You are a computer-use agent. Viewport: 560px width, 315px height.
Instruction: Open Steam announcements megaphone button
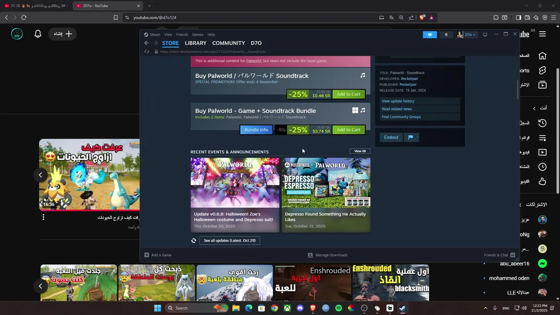(430, 35)
